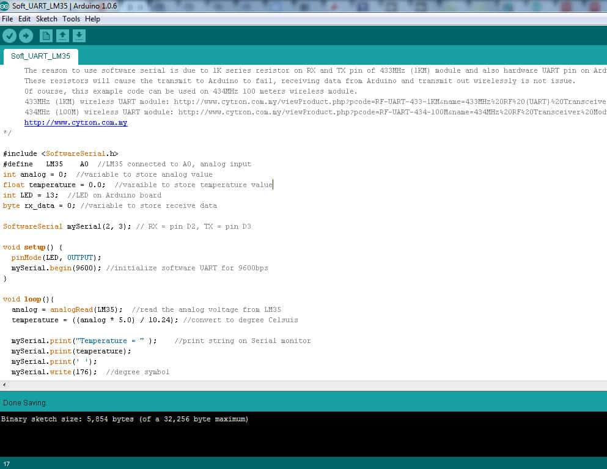Click the #include SoftwareSerial.h line
The height and width of the screenshot is (469, 607).
pos(61,153)
